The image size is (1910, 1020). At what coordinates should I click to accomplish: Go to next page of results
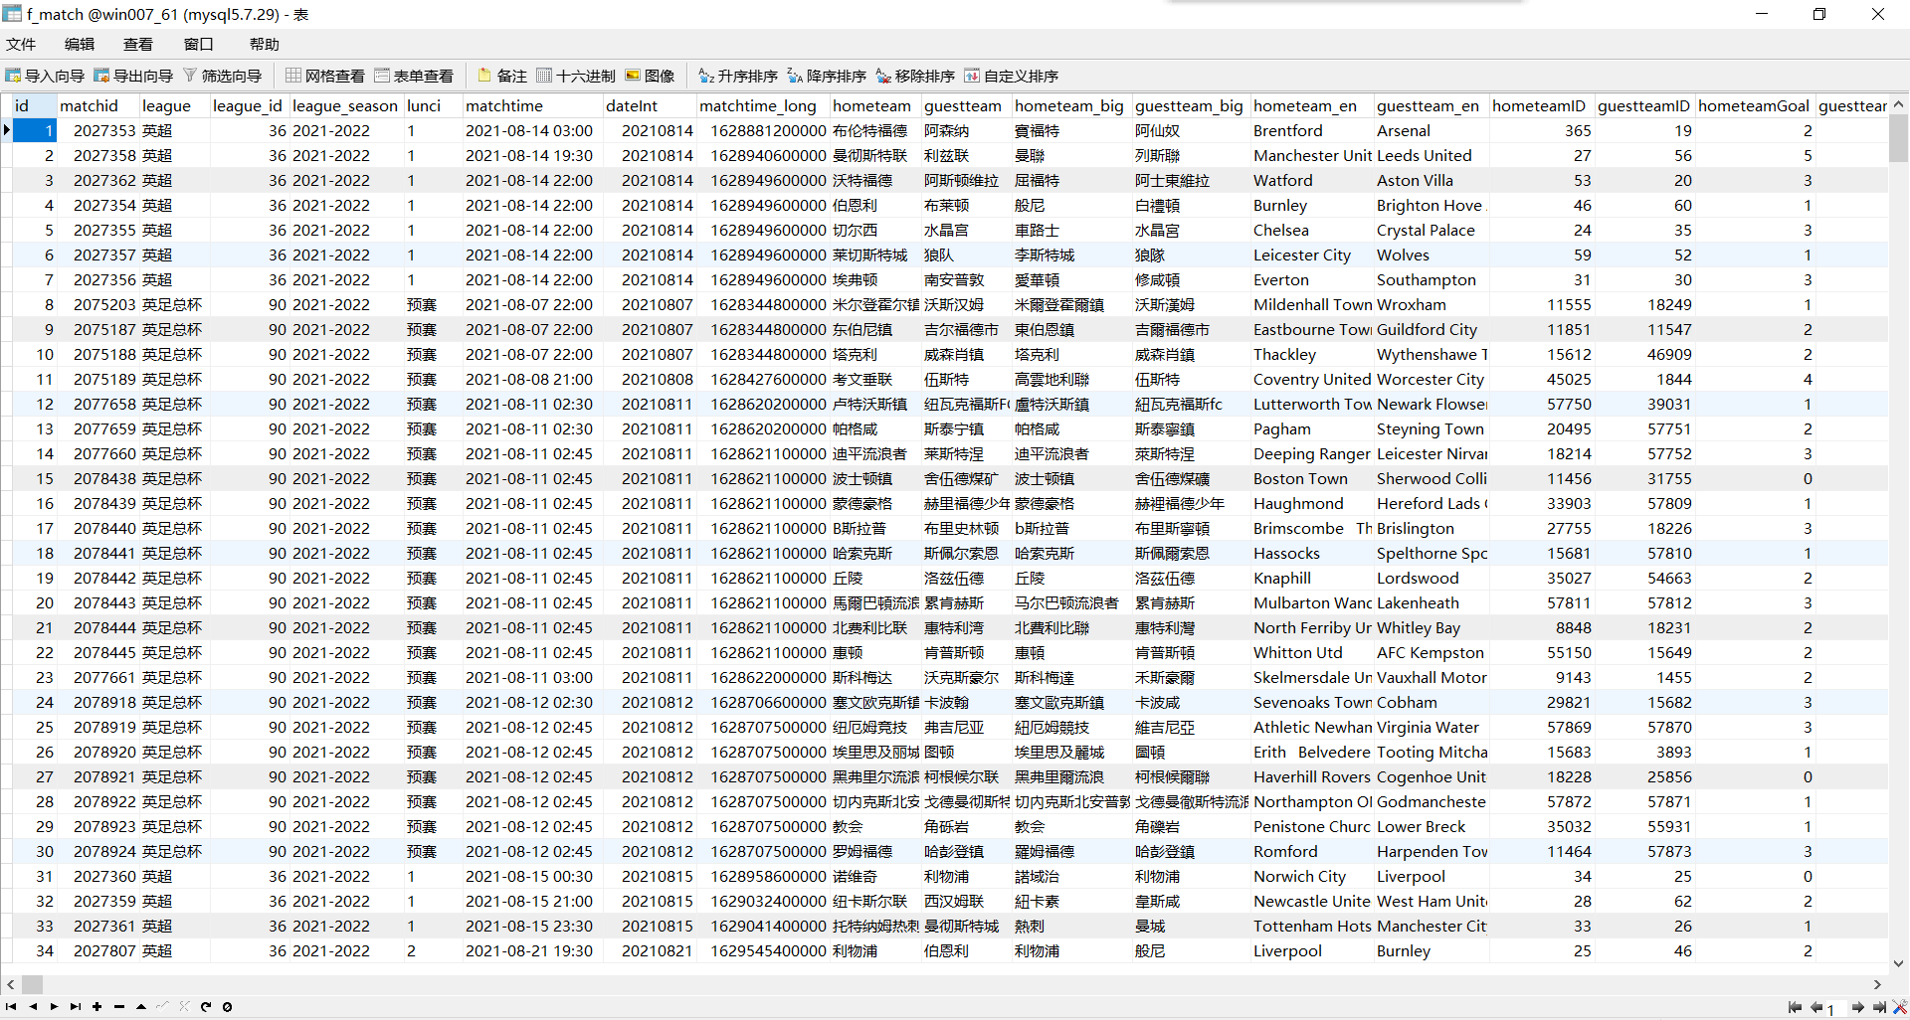coord(1857,1007)
